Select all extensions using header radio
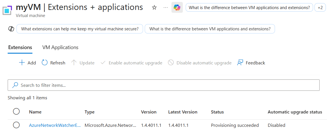The height and width of the screenshot is (139, 327). [x=16, y=111]
